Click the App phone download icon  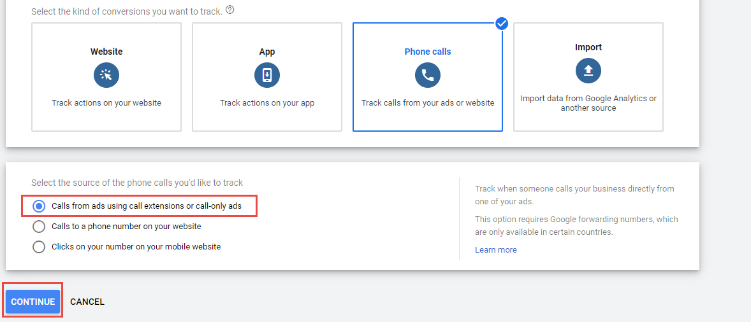[x=267, y=75]
